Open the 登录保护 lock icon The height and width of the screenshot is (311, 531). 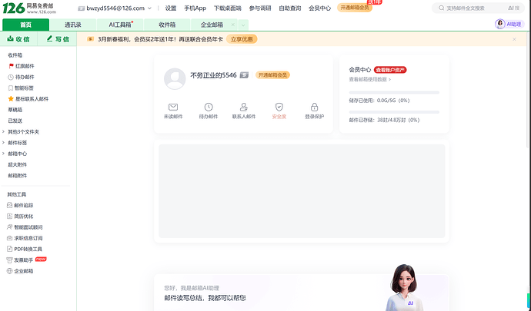314,108
